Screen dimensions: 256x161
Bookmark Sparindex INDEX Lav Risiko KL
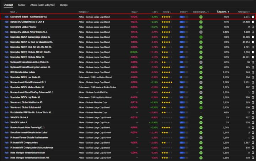253,77
